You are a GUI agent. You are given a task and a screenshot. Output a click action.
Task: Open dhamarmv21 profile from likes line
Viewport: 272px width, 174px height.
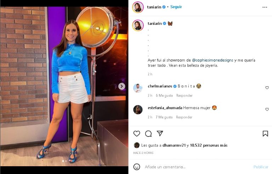pyautogui.click(x=174, y=145)
